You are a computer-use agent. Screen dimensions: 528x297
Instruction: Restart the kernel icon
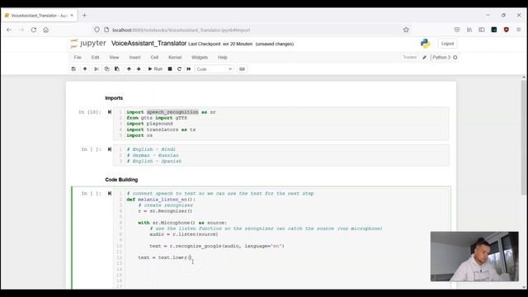tap(179, 69)
